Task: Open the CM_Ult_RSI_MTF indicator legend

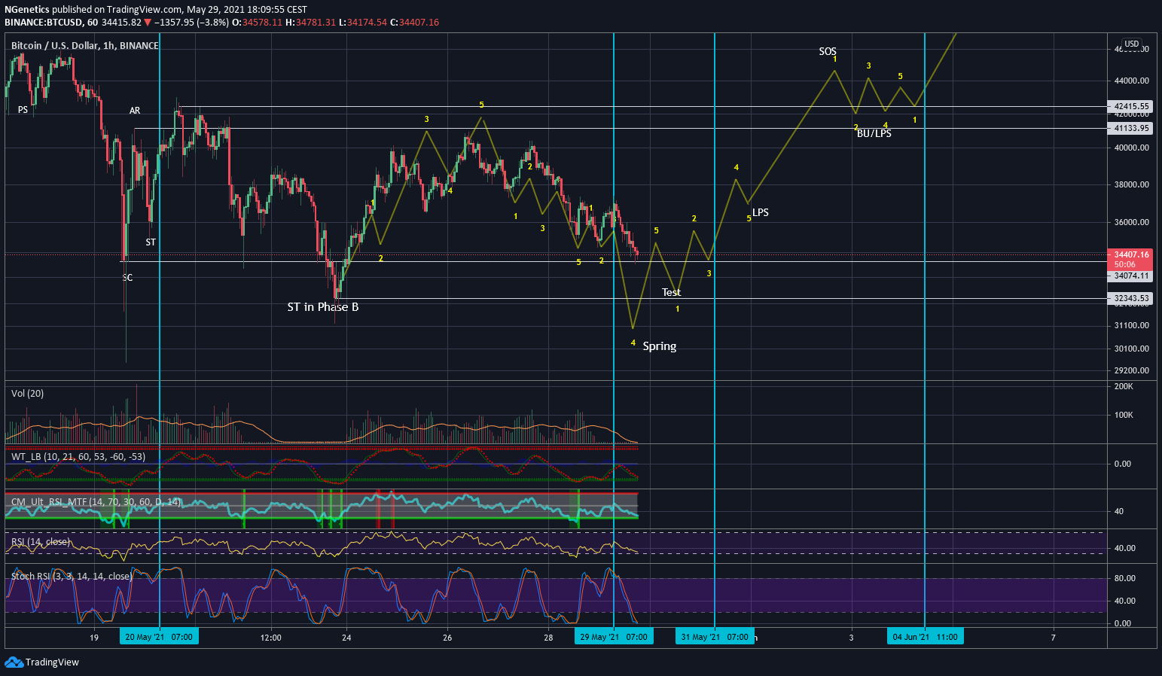Action: [x=96, y=501]
